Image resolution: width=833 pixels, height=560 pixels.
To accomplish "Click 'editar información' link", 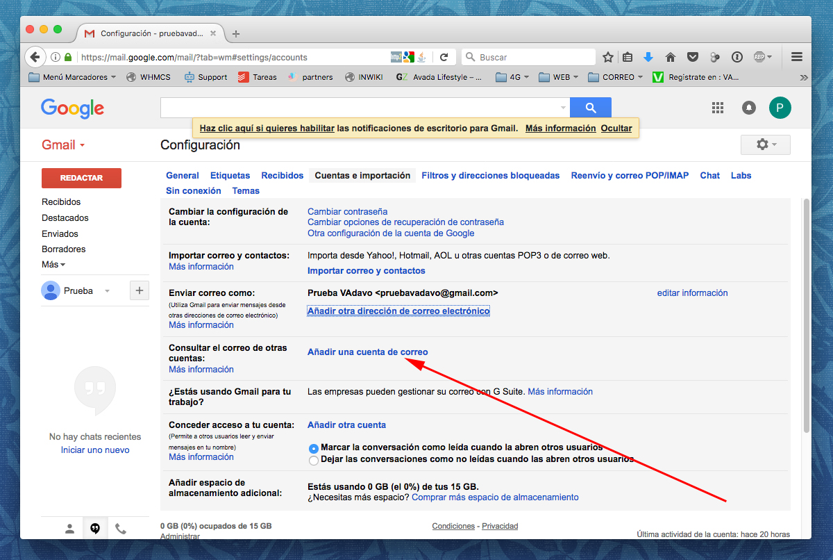I will pos(692,293).
